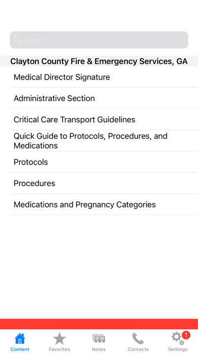198x353 pixels.
Task: Tap the magnifying glass search icon
Action: click(17, 40)
